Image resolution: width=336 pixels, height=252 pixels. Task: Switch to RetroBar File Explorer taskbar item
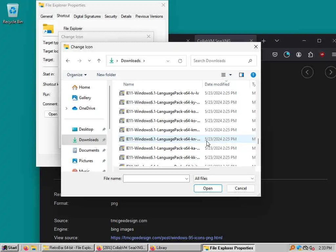click(x=68, y=248)
